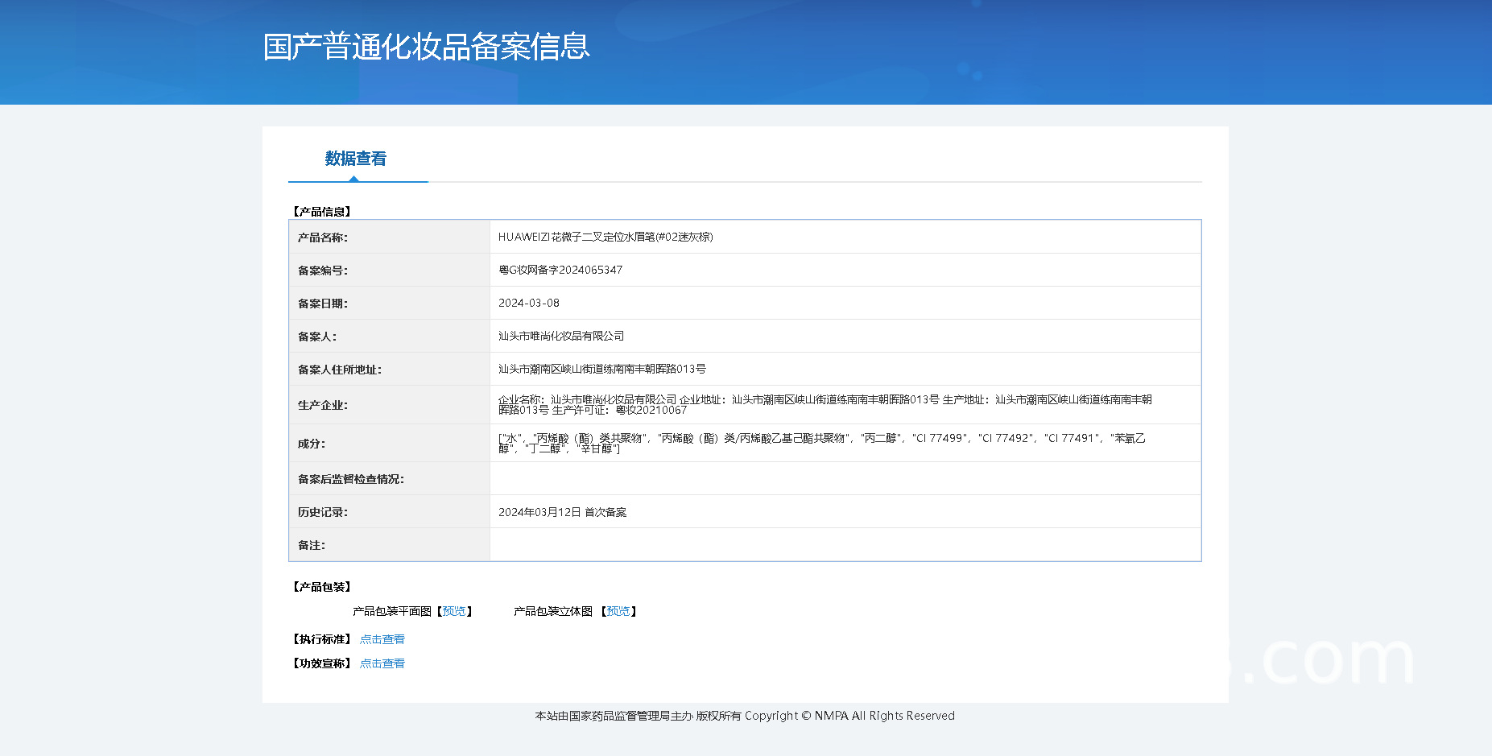The image size is (1492, 756).
Task: Click 点击查看 next to 功效宣称
Action: click(382, 663)
